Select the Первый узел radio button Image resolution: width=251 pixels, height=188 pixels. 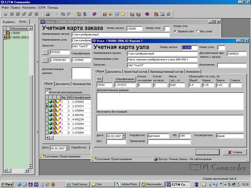[x=175, y=31]
